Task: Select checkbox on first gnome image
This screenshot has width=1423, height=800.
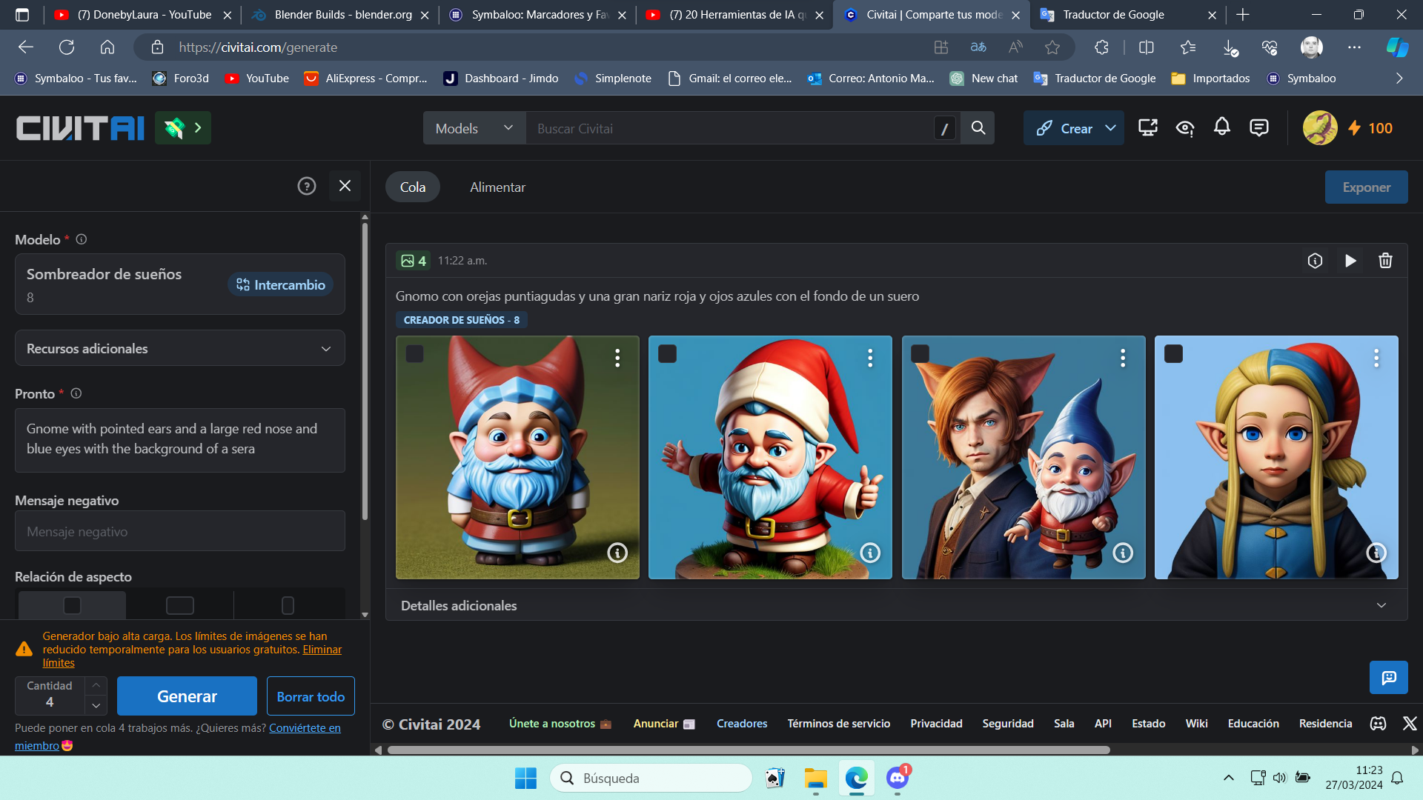Action: [415, 354]
